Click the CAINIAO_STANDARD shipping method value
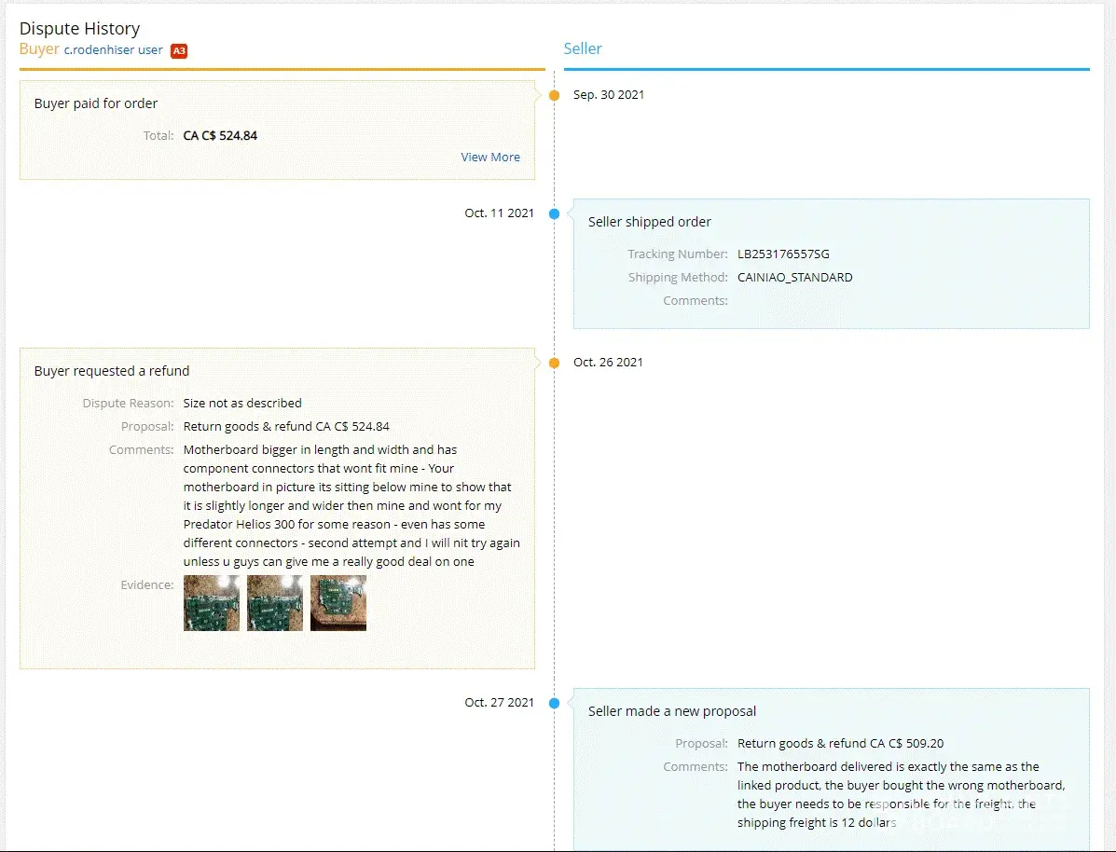The height and width of the screenshot is (852, 1116). point(794,277)
